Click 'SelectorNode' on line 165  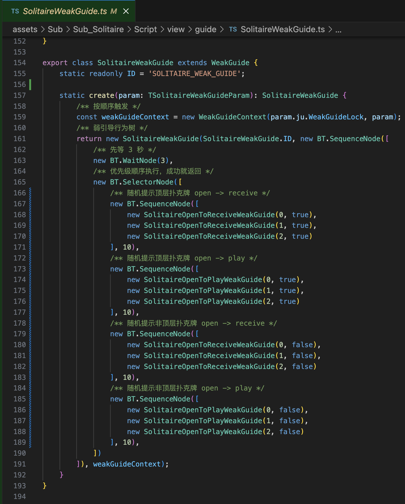click(148, 182)
